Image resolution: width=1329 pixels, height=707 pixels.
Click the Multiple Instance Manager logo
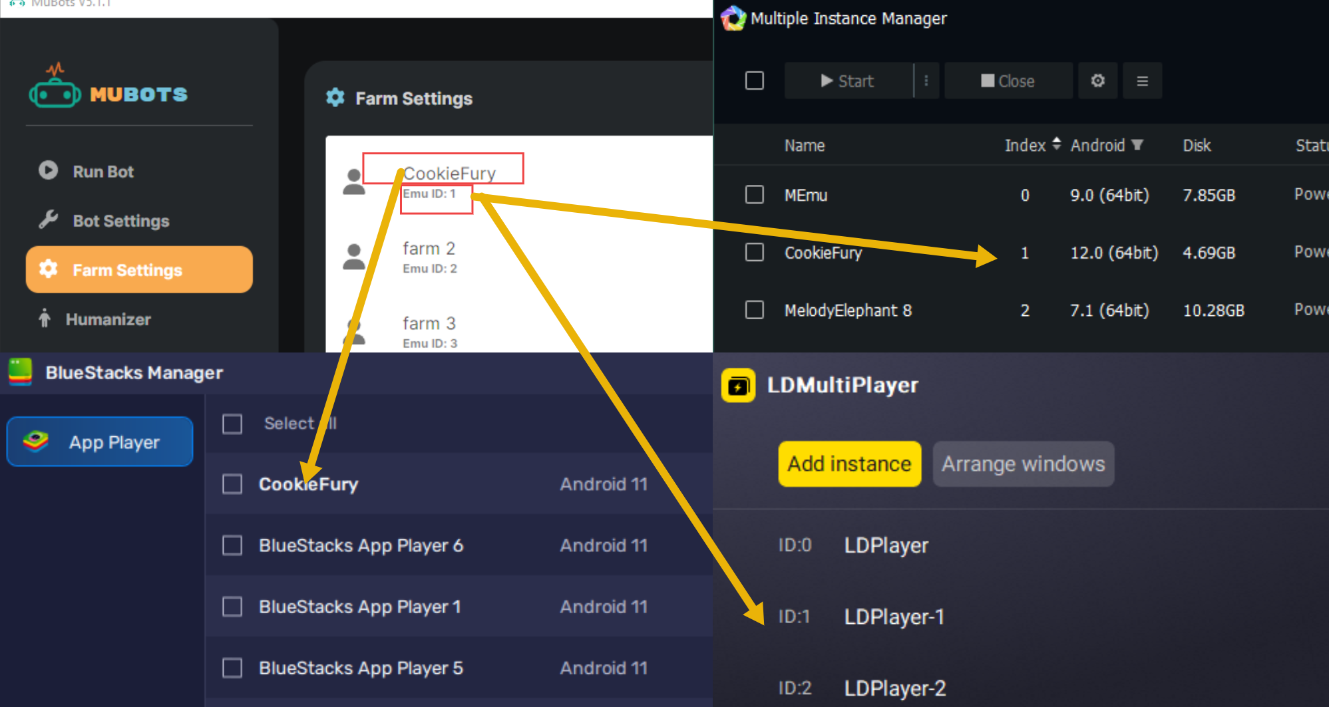733,18
